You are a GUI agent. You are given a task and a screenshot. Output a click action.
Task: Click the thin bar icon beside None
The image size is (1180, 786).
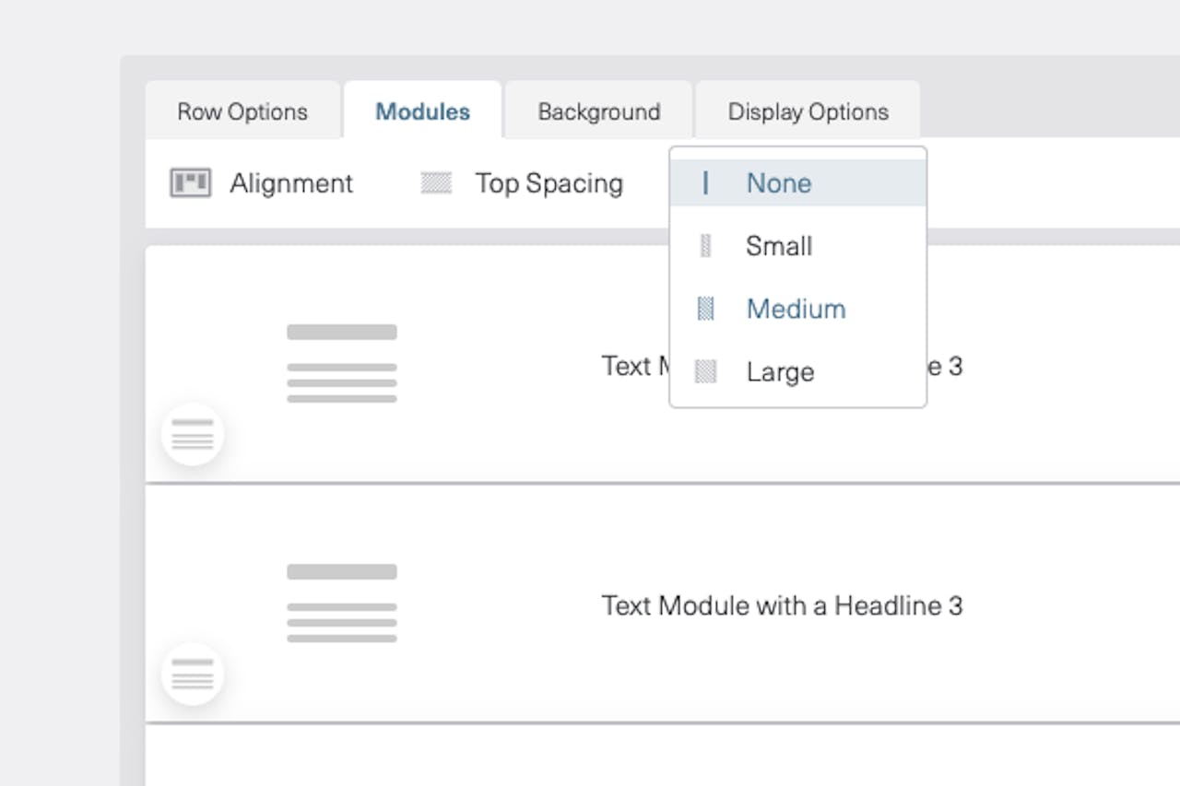click(705, 182)
